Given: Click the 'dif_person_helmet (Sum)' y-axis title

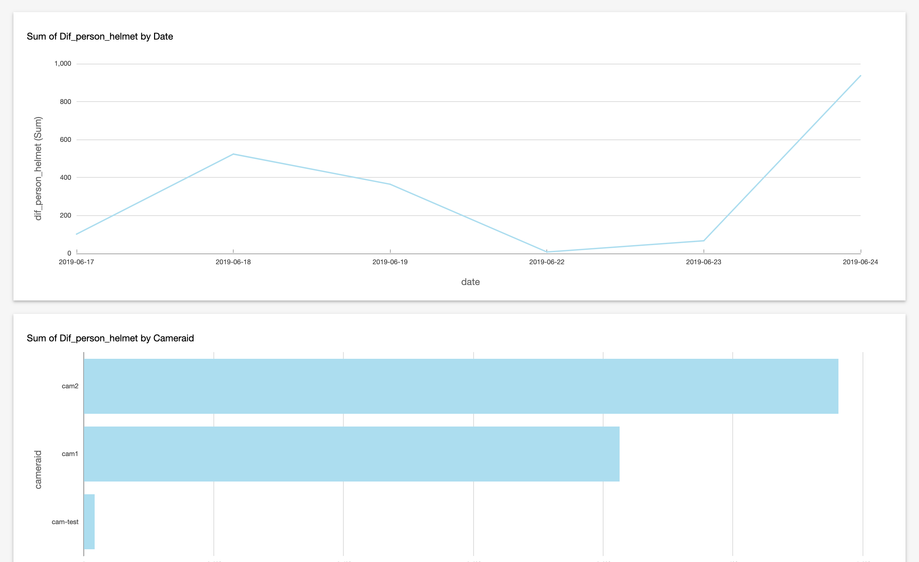Looking at the screenshot, I should tap(38, 168).
